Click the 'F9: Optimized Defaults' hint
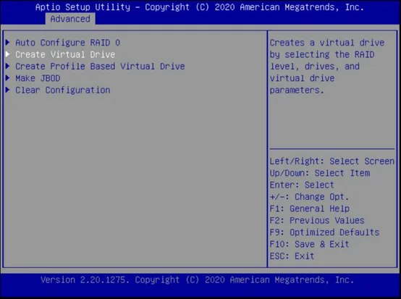This screenshot has height=299, width=401. point(324,232)
